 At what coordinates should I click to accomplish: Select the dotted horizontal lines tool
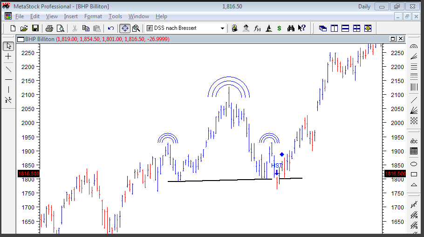click(x=414, y=77)
